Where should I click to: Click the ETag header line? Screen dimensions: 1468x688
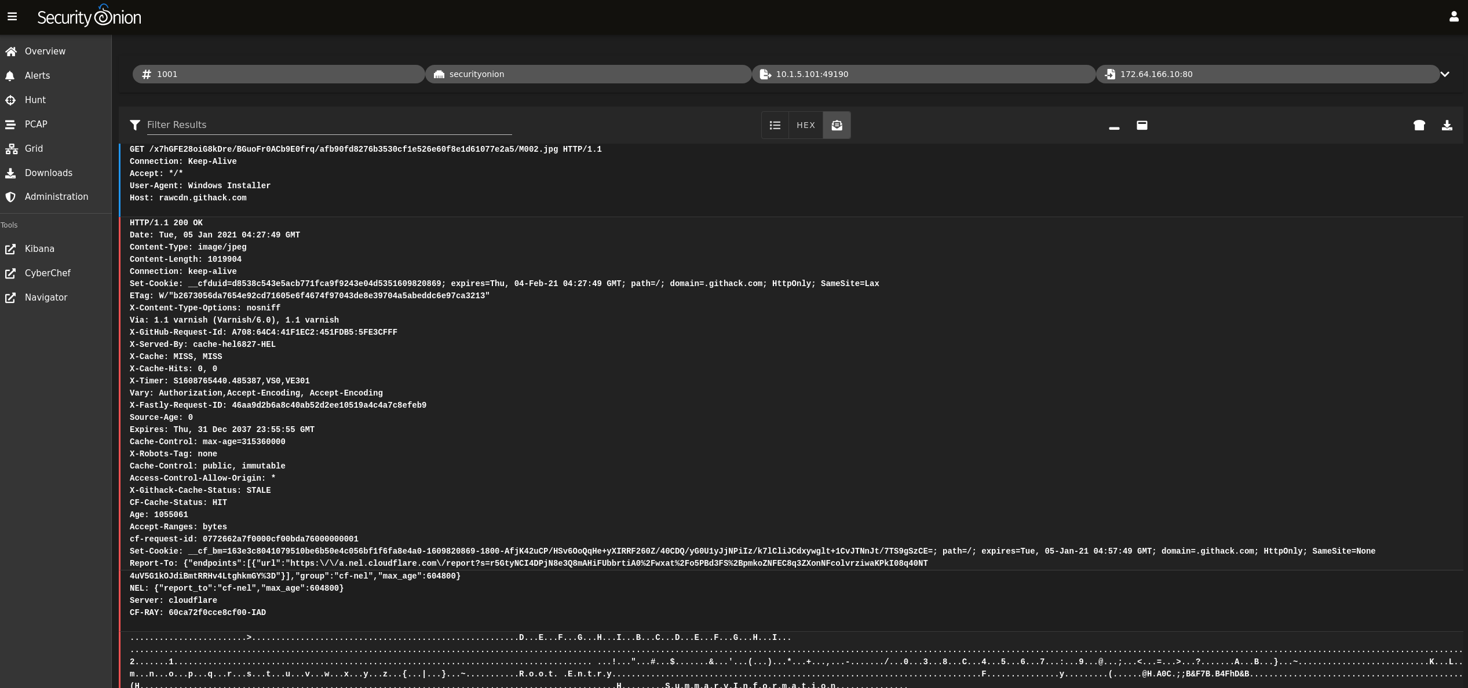309,296
